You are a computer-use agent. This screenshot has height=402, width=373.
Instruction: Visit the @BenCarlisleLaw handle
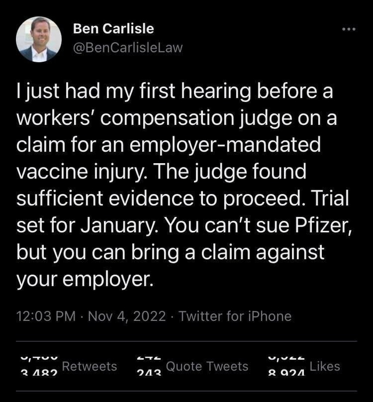click(x=128, y=48)
